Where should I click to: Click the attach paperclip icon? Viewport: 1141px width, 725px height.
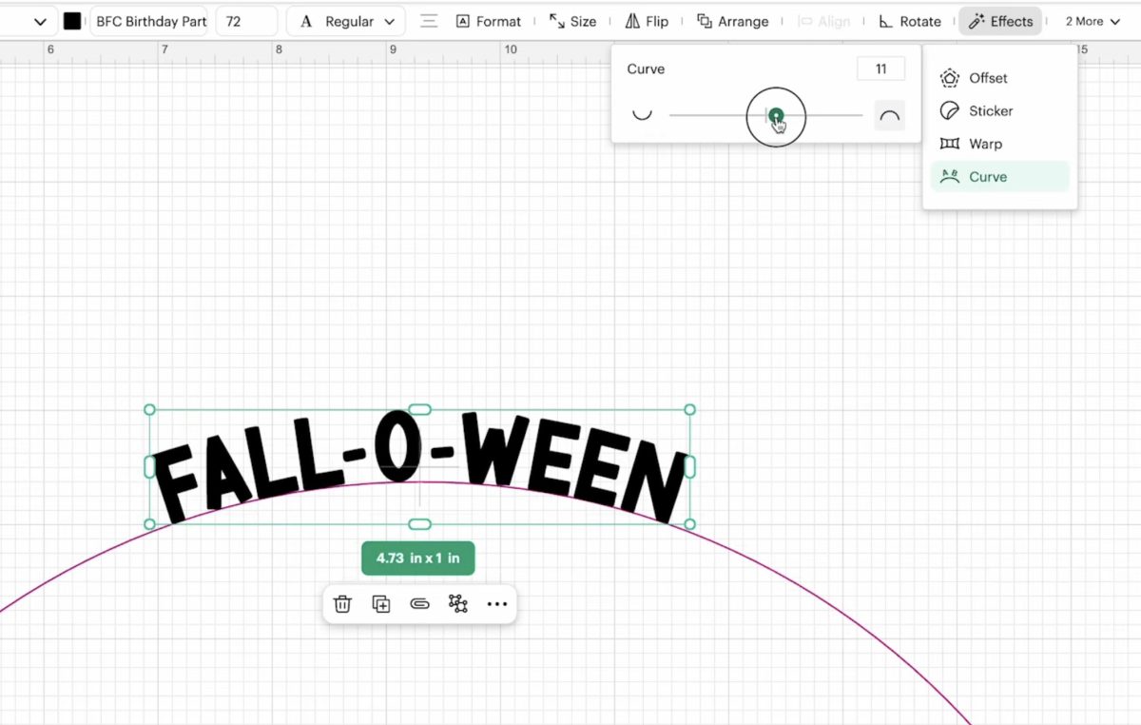point(419,604)
